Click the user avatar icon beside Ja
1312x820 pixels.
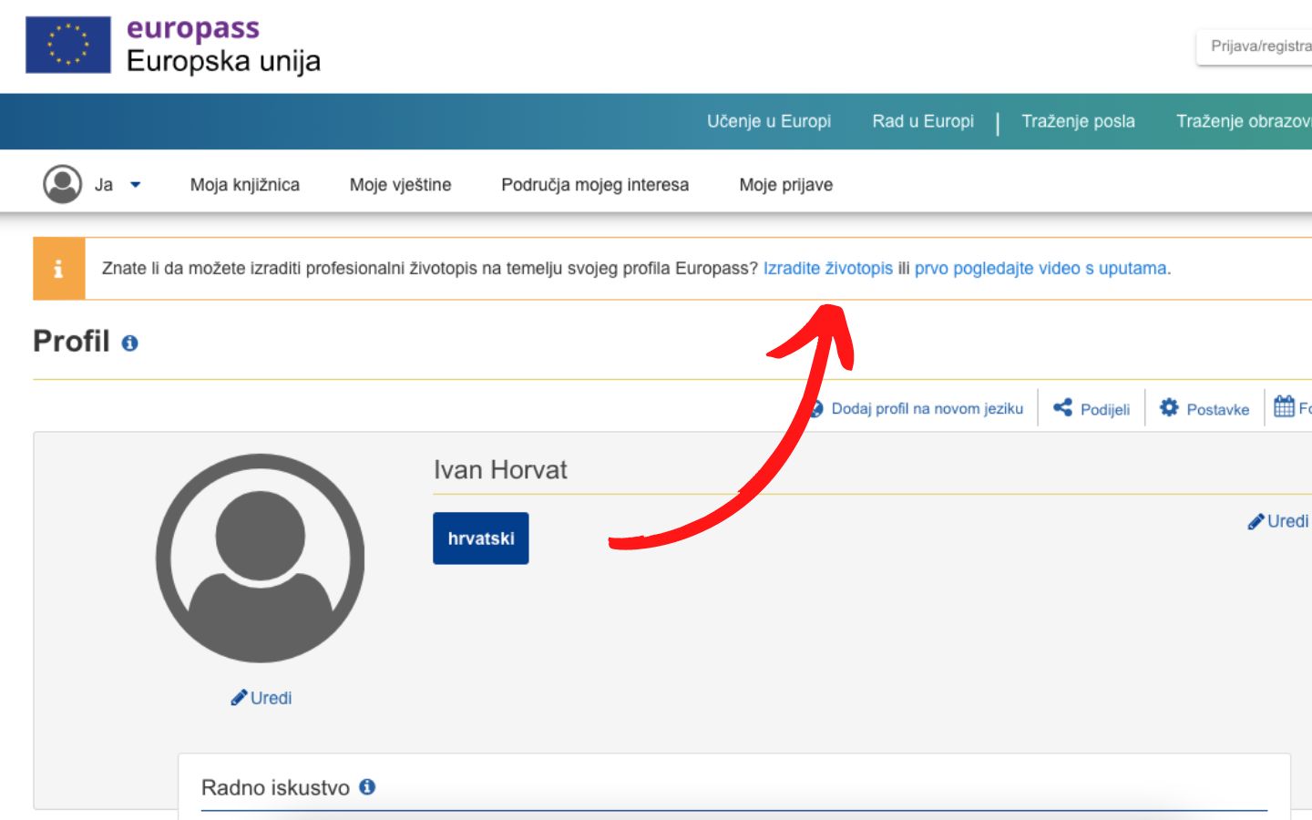pyautogui.click(x=63, y=184)
